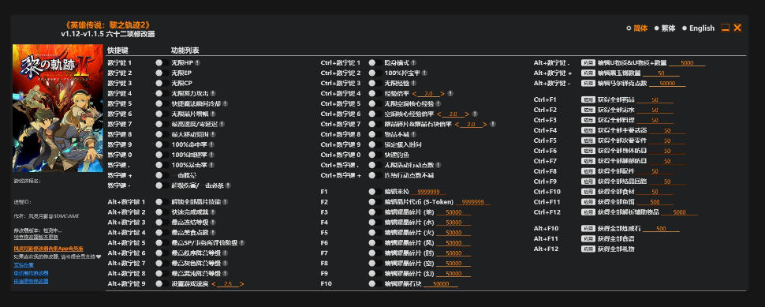Edit the F1 value field showing 9999999
This screenshot has height=307, width=765.
(428, 192)
